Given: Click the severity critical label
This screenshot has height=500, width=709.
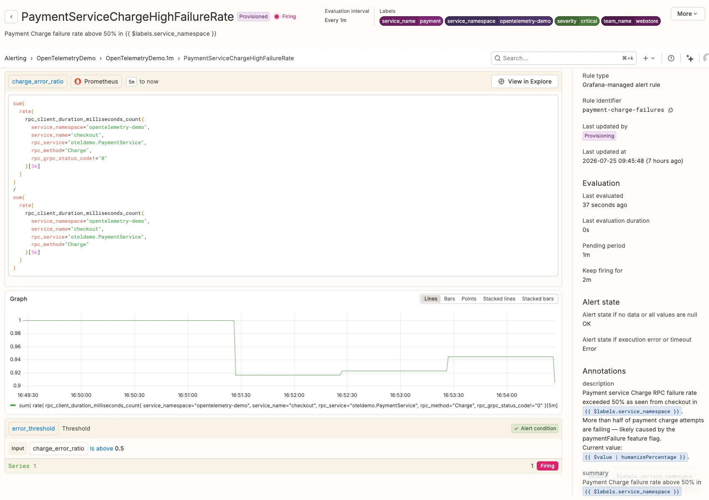Looking at the screenshot, I should [577, 21].
